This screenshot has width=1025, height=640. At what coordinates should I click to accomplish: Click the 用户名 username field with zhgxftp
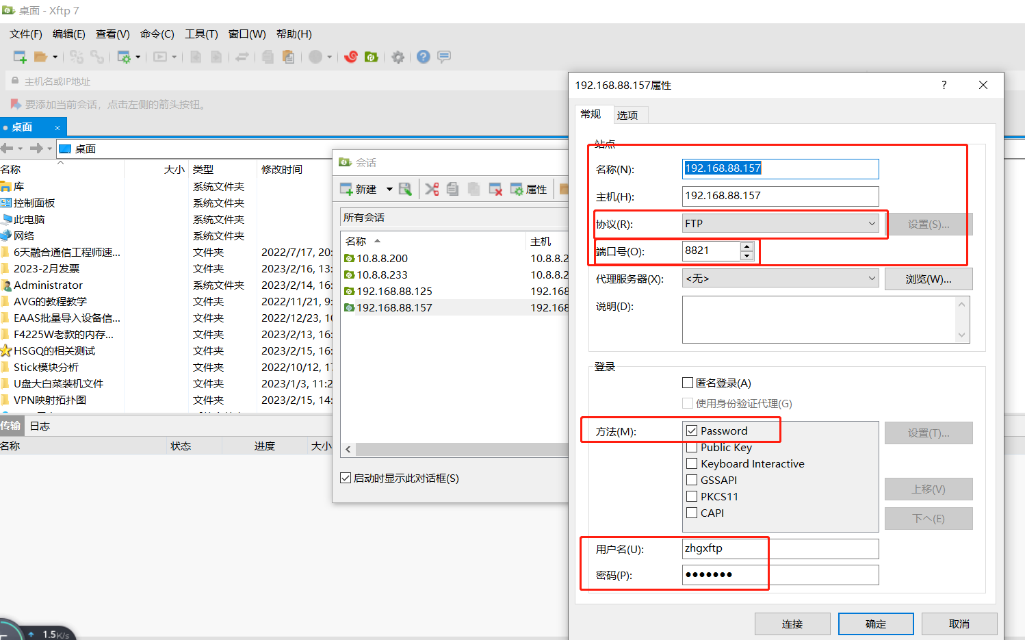pos(780,548)
